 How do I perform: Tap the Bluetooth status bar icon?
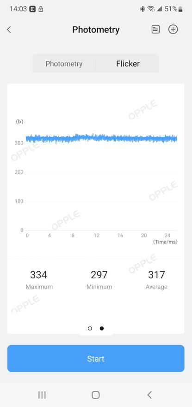coord(142,9)
